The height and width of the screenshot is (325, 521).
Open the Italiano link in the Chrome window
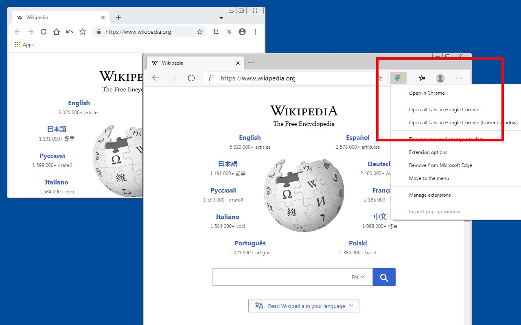(x=57, y=182)
